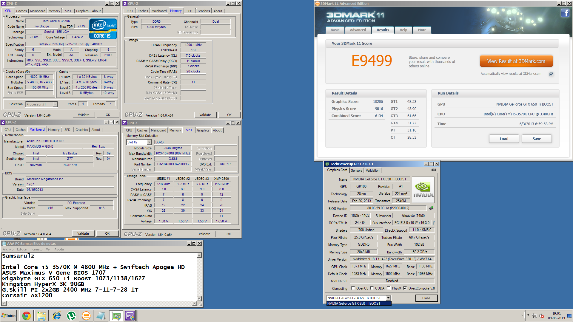Launch Internet Explorer from the taskbar
The image size is (573, 322).
click(56, 316)
